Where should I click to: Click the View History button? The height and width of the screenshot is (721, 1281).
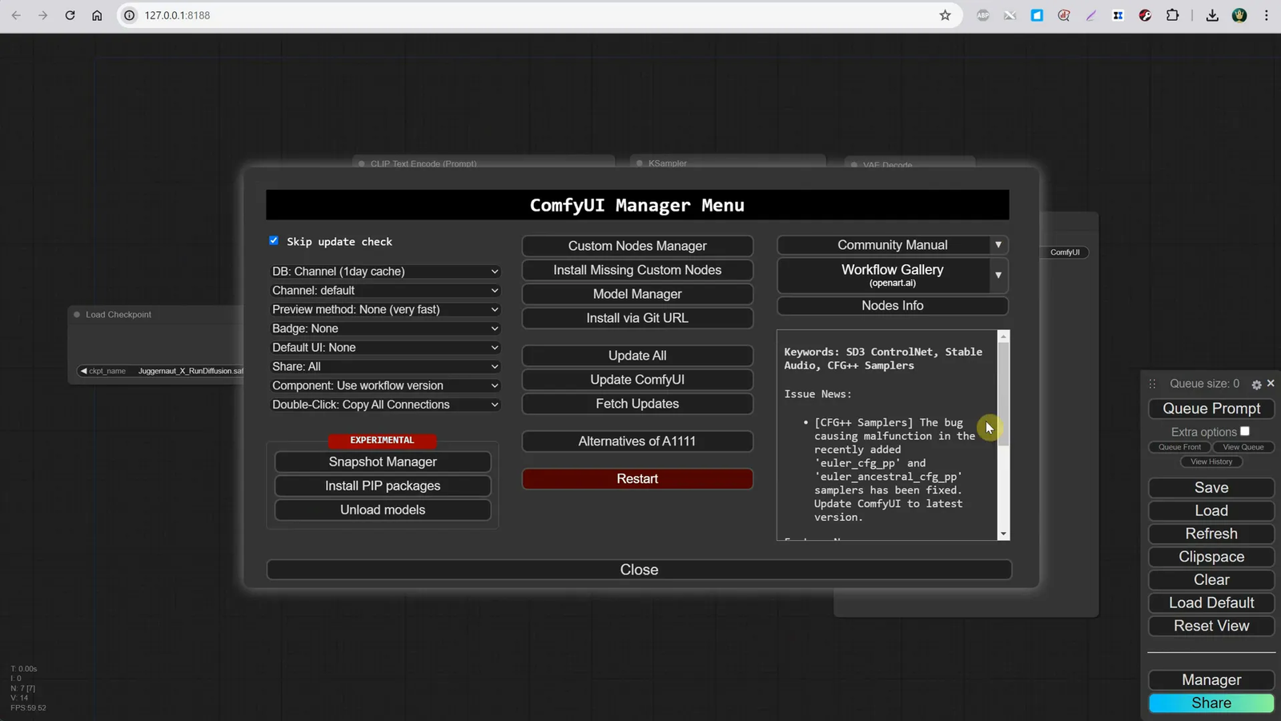(1211, 461)
